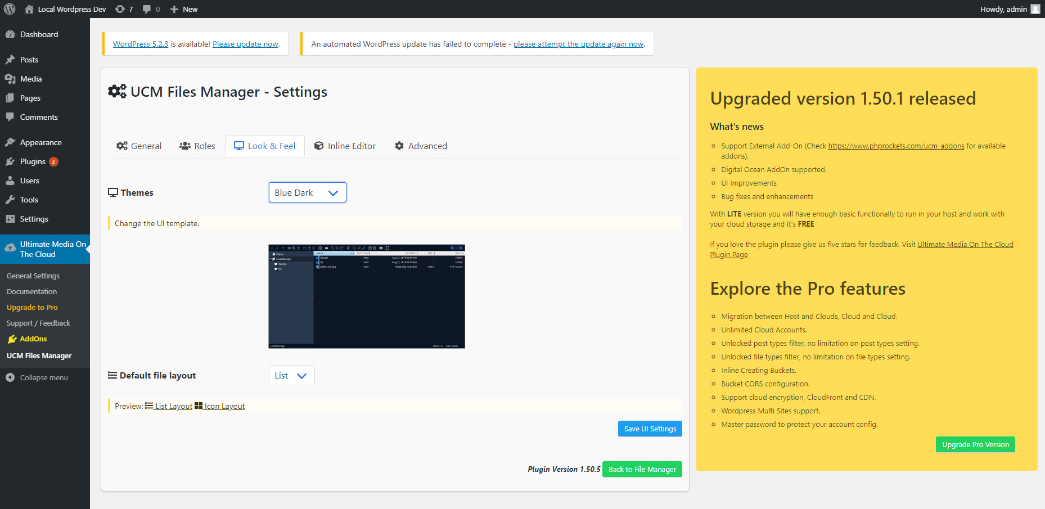Click the Collapse menu arrow icon
The height and width of the screenshot is (509, 1045).
(x=10, y=377)
